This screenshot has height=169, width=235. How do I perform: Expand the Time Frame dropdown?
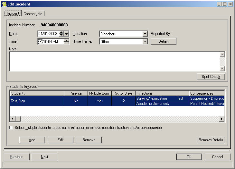tap(145, 41)
